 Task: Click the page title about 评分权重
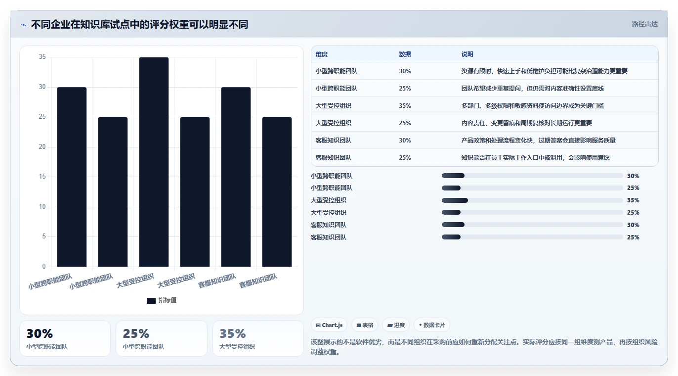tap(139, 24)
